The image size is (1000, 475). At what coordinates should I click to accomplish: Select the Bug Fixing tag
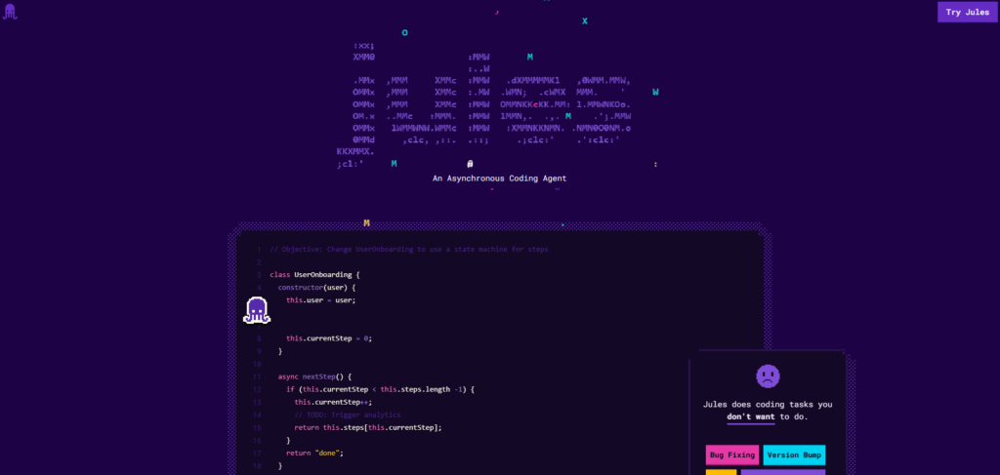tap(732, 455)
